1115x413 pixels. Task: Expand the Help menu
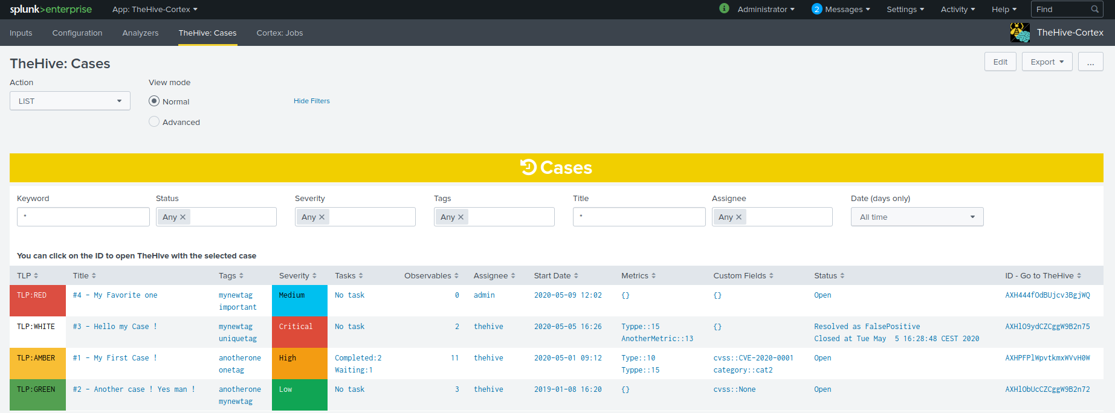(1004, 9)
